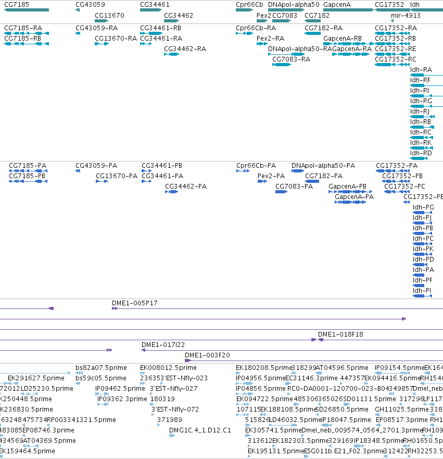Open the Cpr66Cb gene label
Screen dimensions: 443x459
[x=249, y=5]
